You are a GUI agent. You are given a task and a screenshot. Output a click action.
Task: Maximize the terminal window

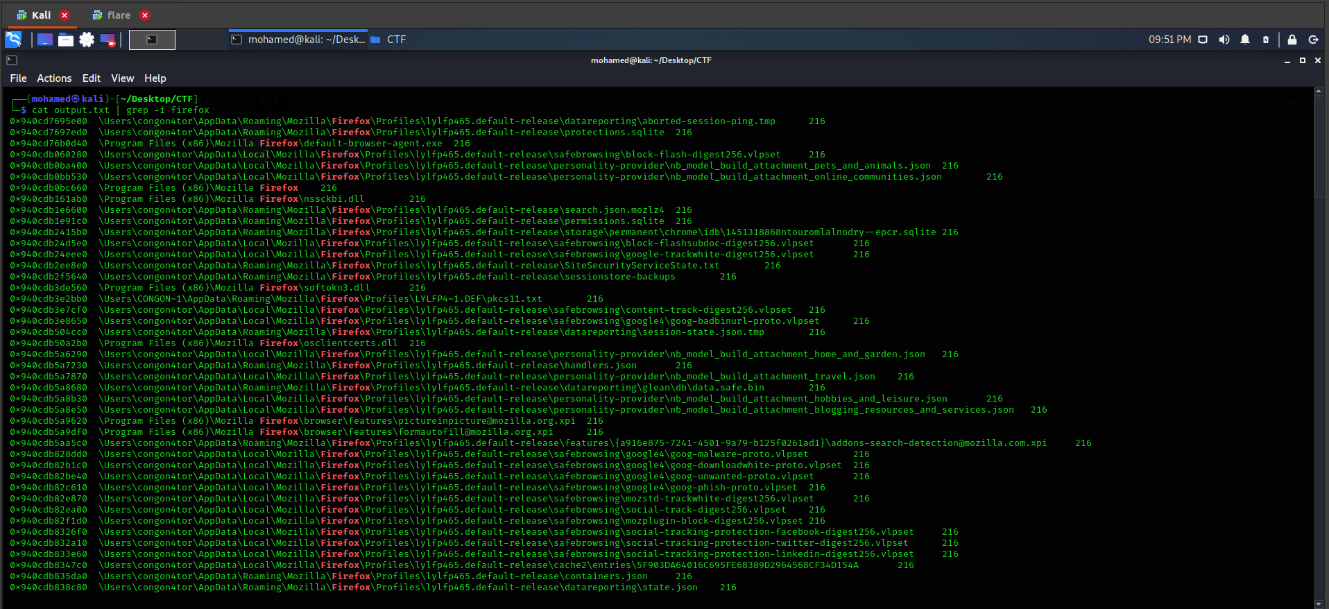click(1303, 61)
